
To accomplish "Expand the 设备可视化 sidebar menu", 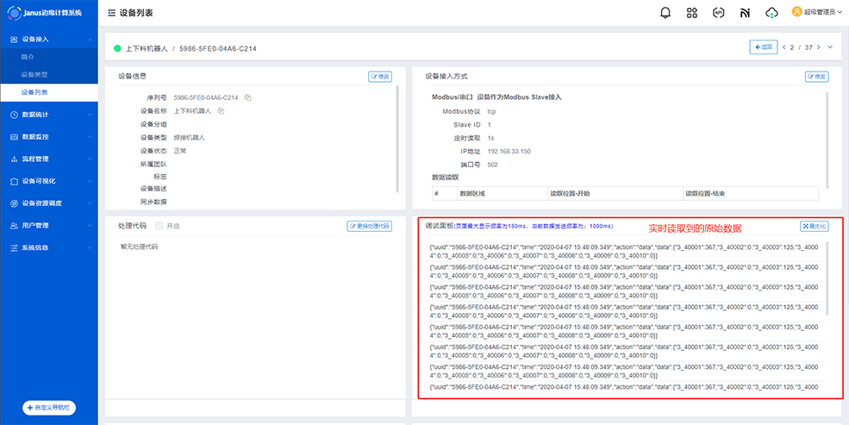I will 50,181.
